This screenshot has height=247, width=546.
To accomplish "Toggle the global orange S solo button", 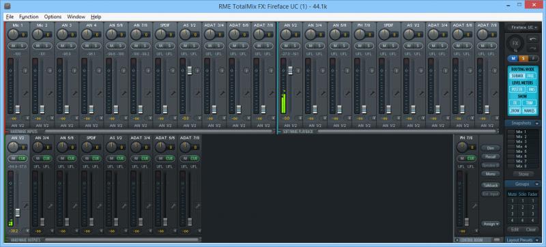I will pos(523,58).
